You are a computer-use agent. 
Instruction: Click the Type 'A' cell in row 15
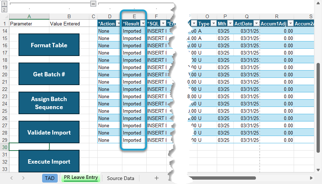point(207,38)
